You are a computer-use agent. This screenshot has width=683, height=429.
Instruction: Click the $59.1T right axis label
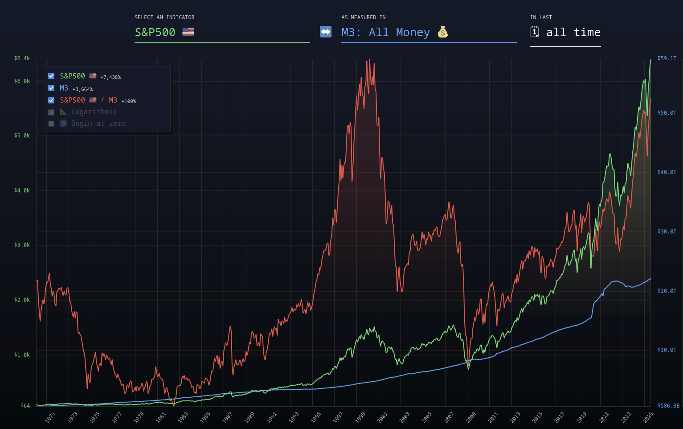click(667, 58)
